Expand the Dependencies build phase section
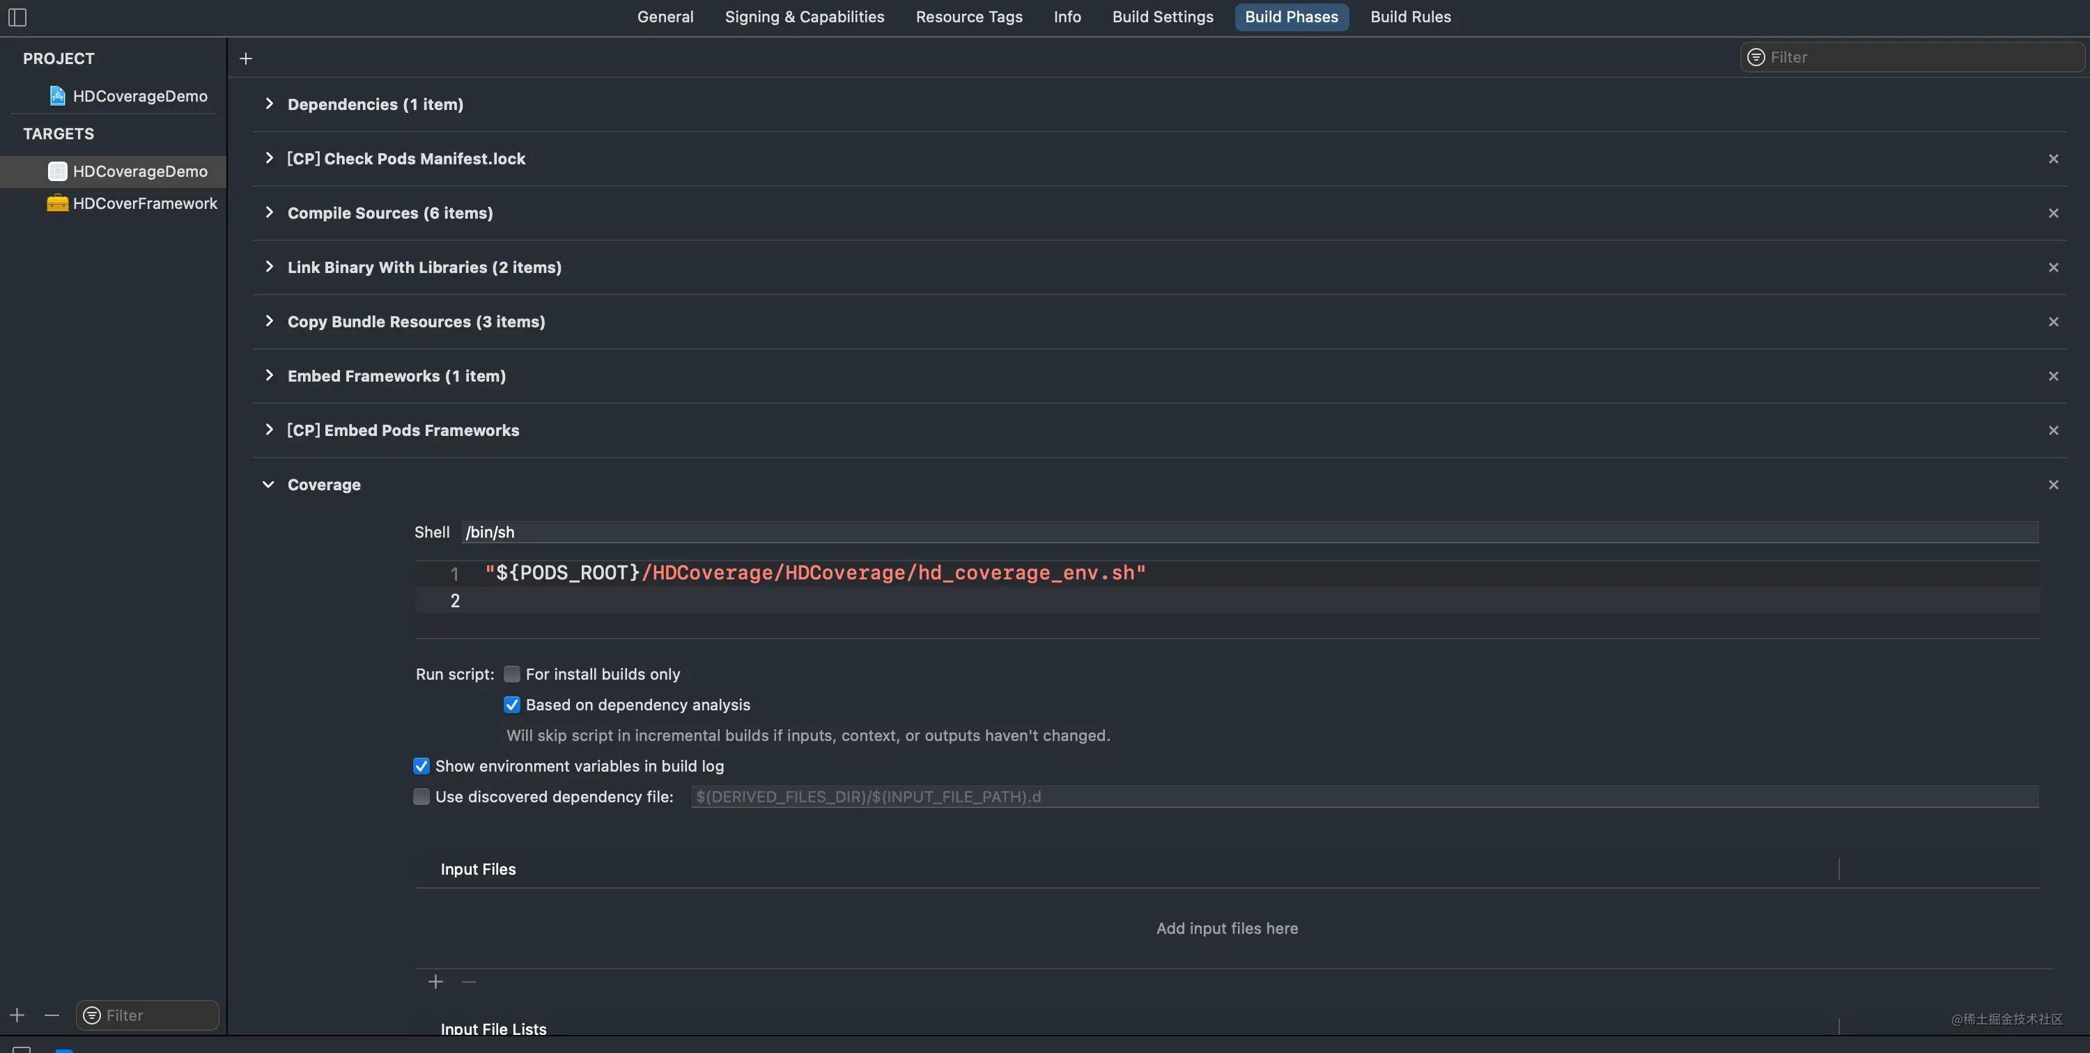 point(269,103)
